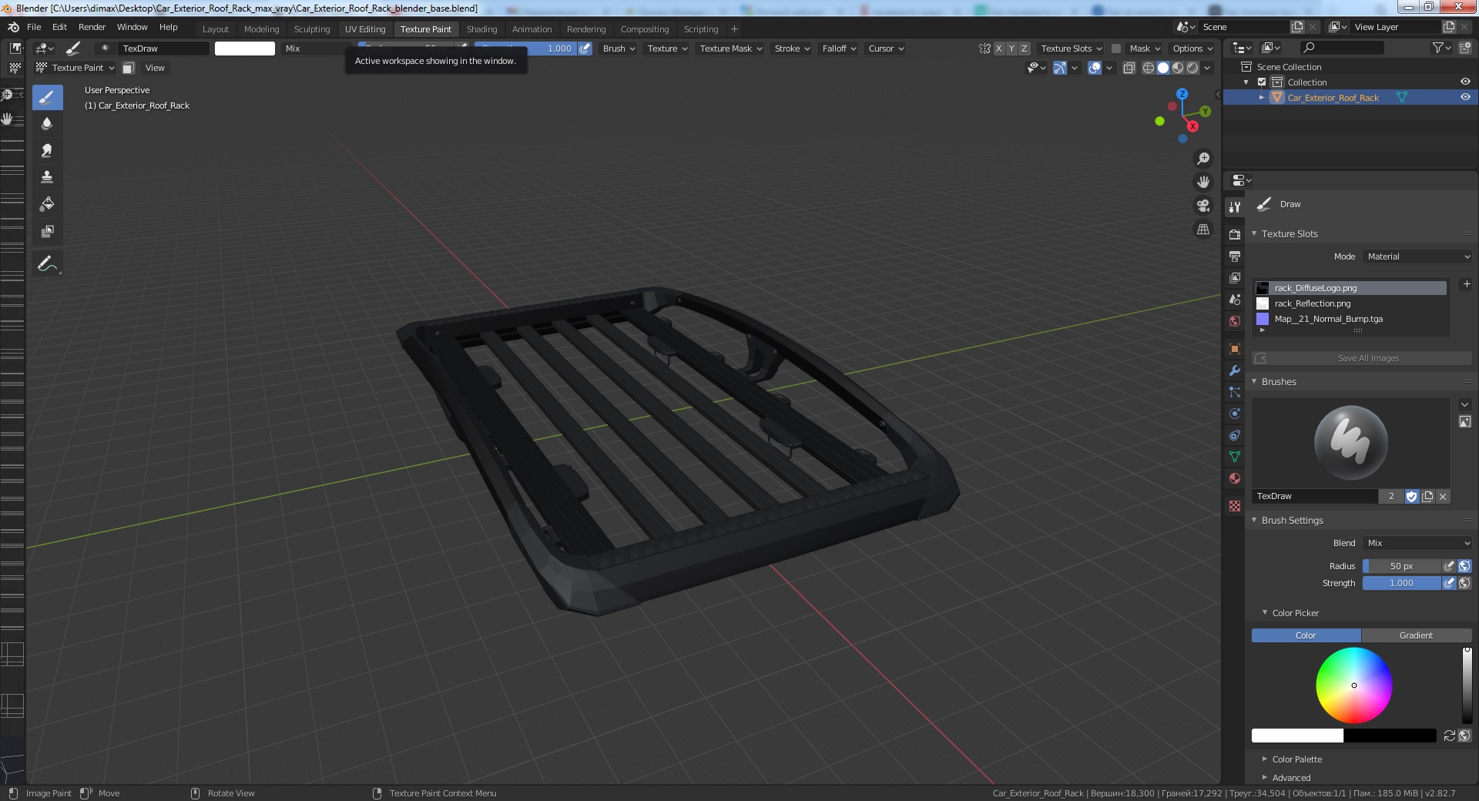The height and width of the screenshot is (801, 1479).
Task: Collapse the Brush Settings panel
Action: click(1292, 521)
